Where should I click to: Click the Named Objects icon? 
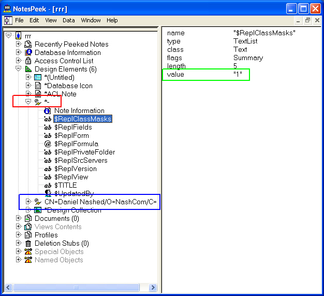tap(28, 260)
